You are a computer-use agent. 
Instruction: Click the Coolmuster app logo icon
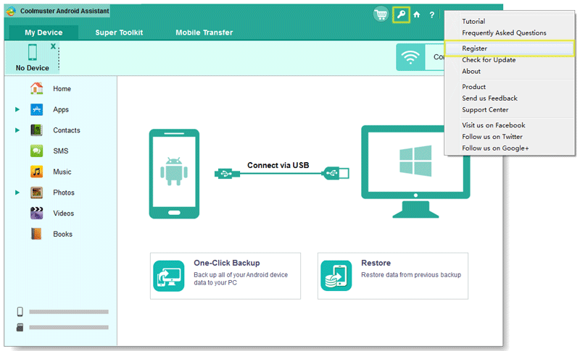tap(11, 11)
